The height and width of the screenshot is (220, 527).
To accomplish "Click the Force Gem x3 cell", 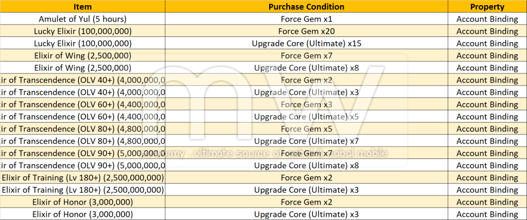I will [x=306, y=105].
